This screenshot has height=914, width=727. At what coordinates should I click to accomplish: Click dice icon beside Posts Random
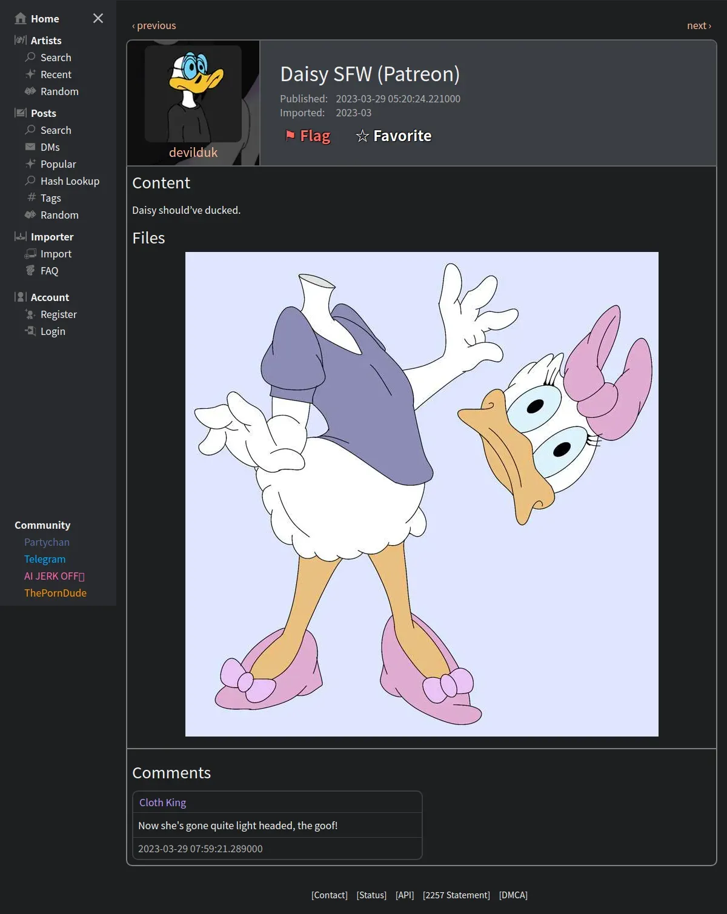(30, 214)
